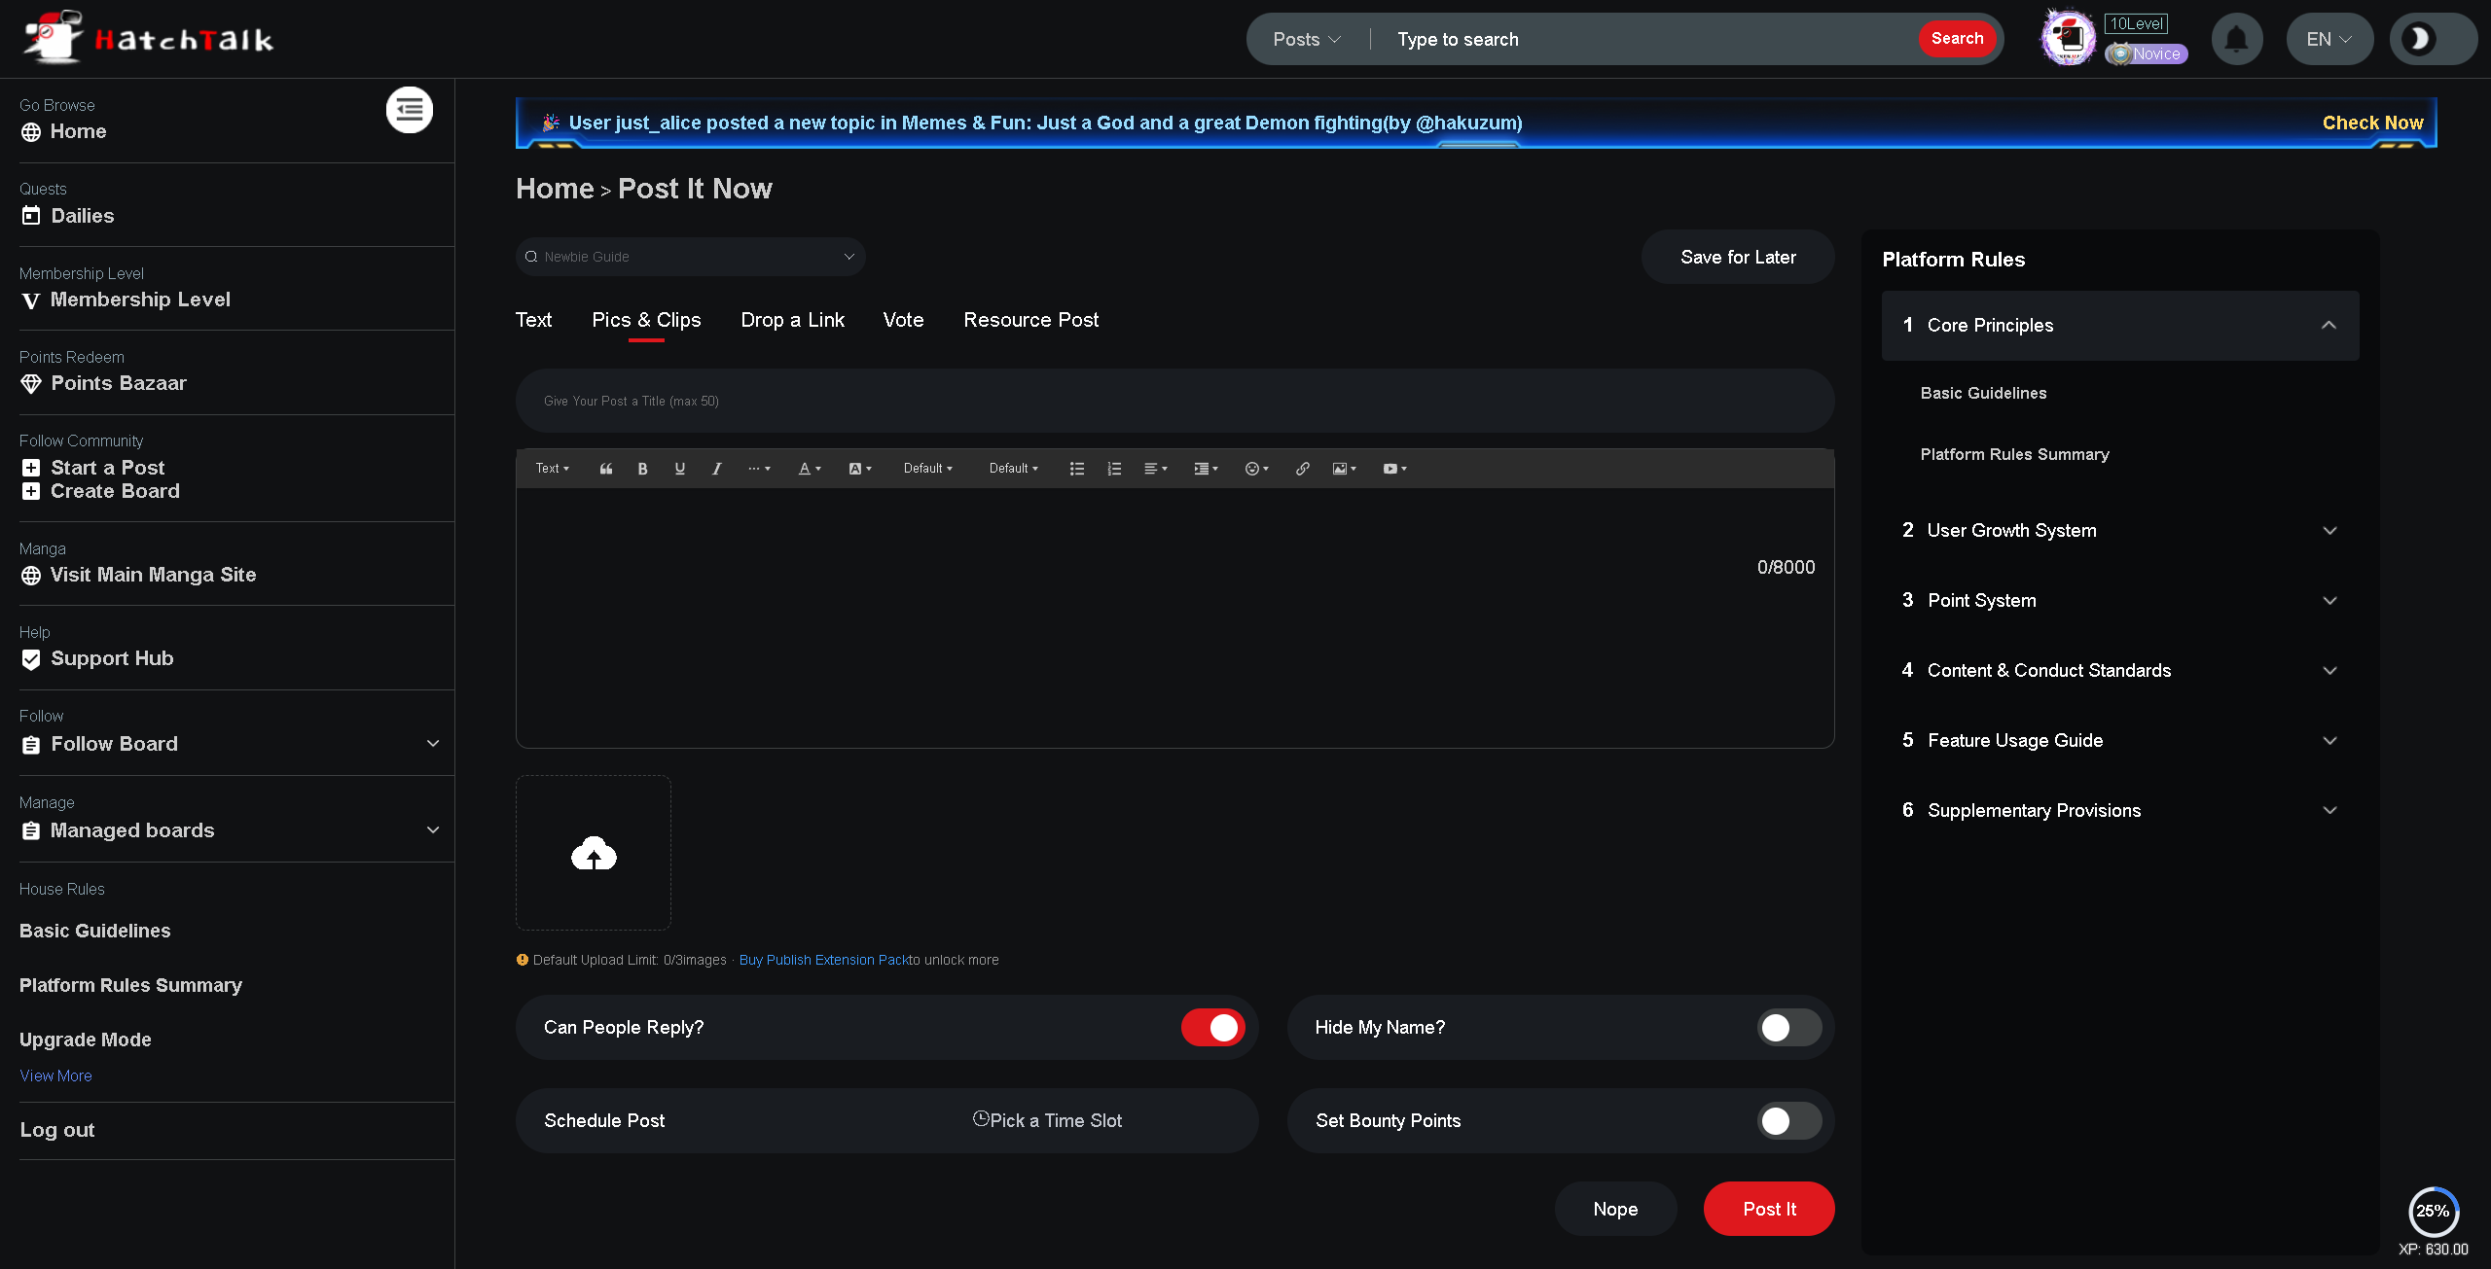Disable the Can People Reply toggle
This screenshot has height=1269, width=2491.
[1212, 1028]
